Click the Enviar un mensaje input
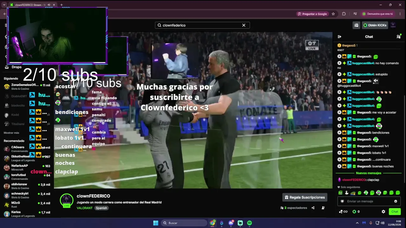406x228 pixels. (369, 201)
